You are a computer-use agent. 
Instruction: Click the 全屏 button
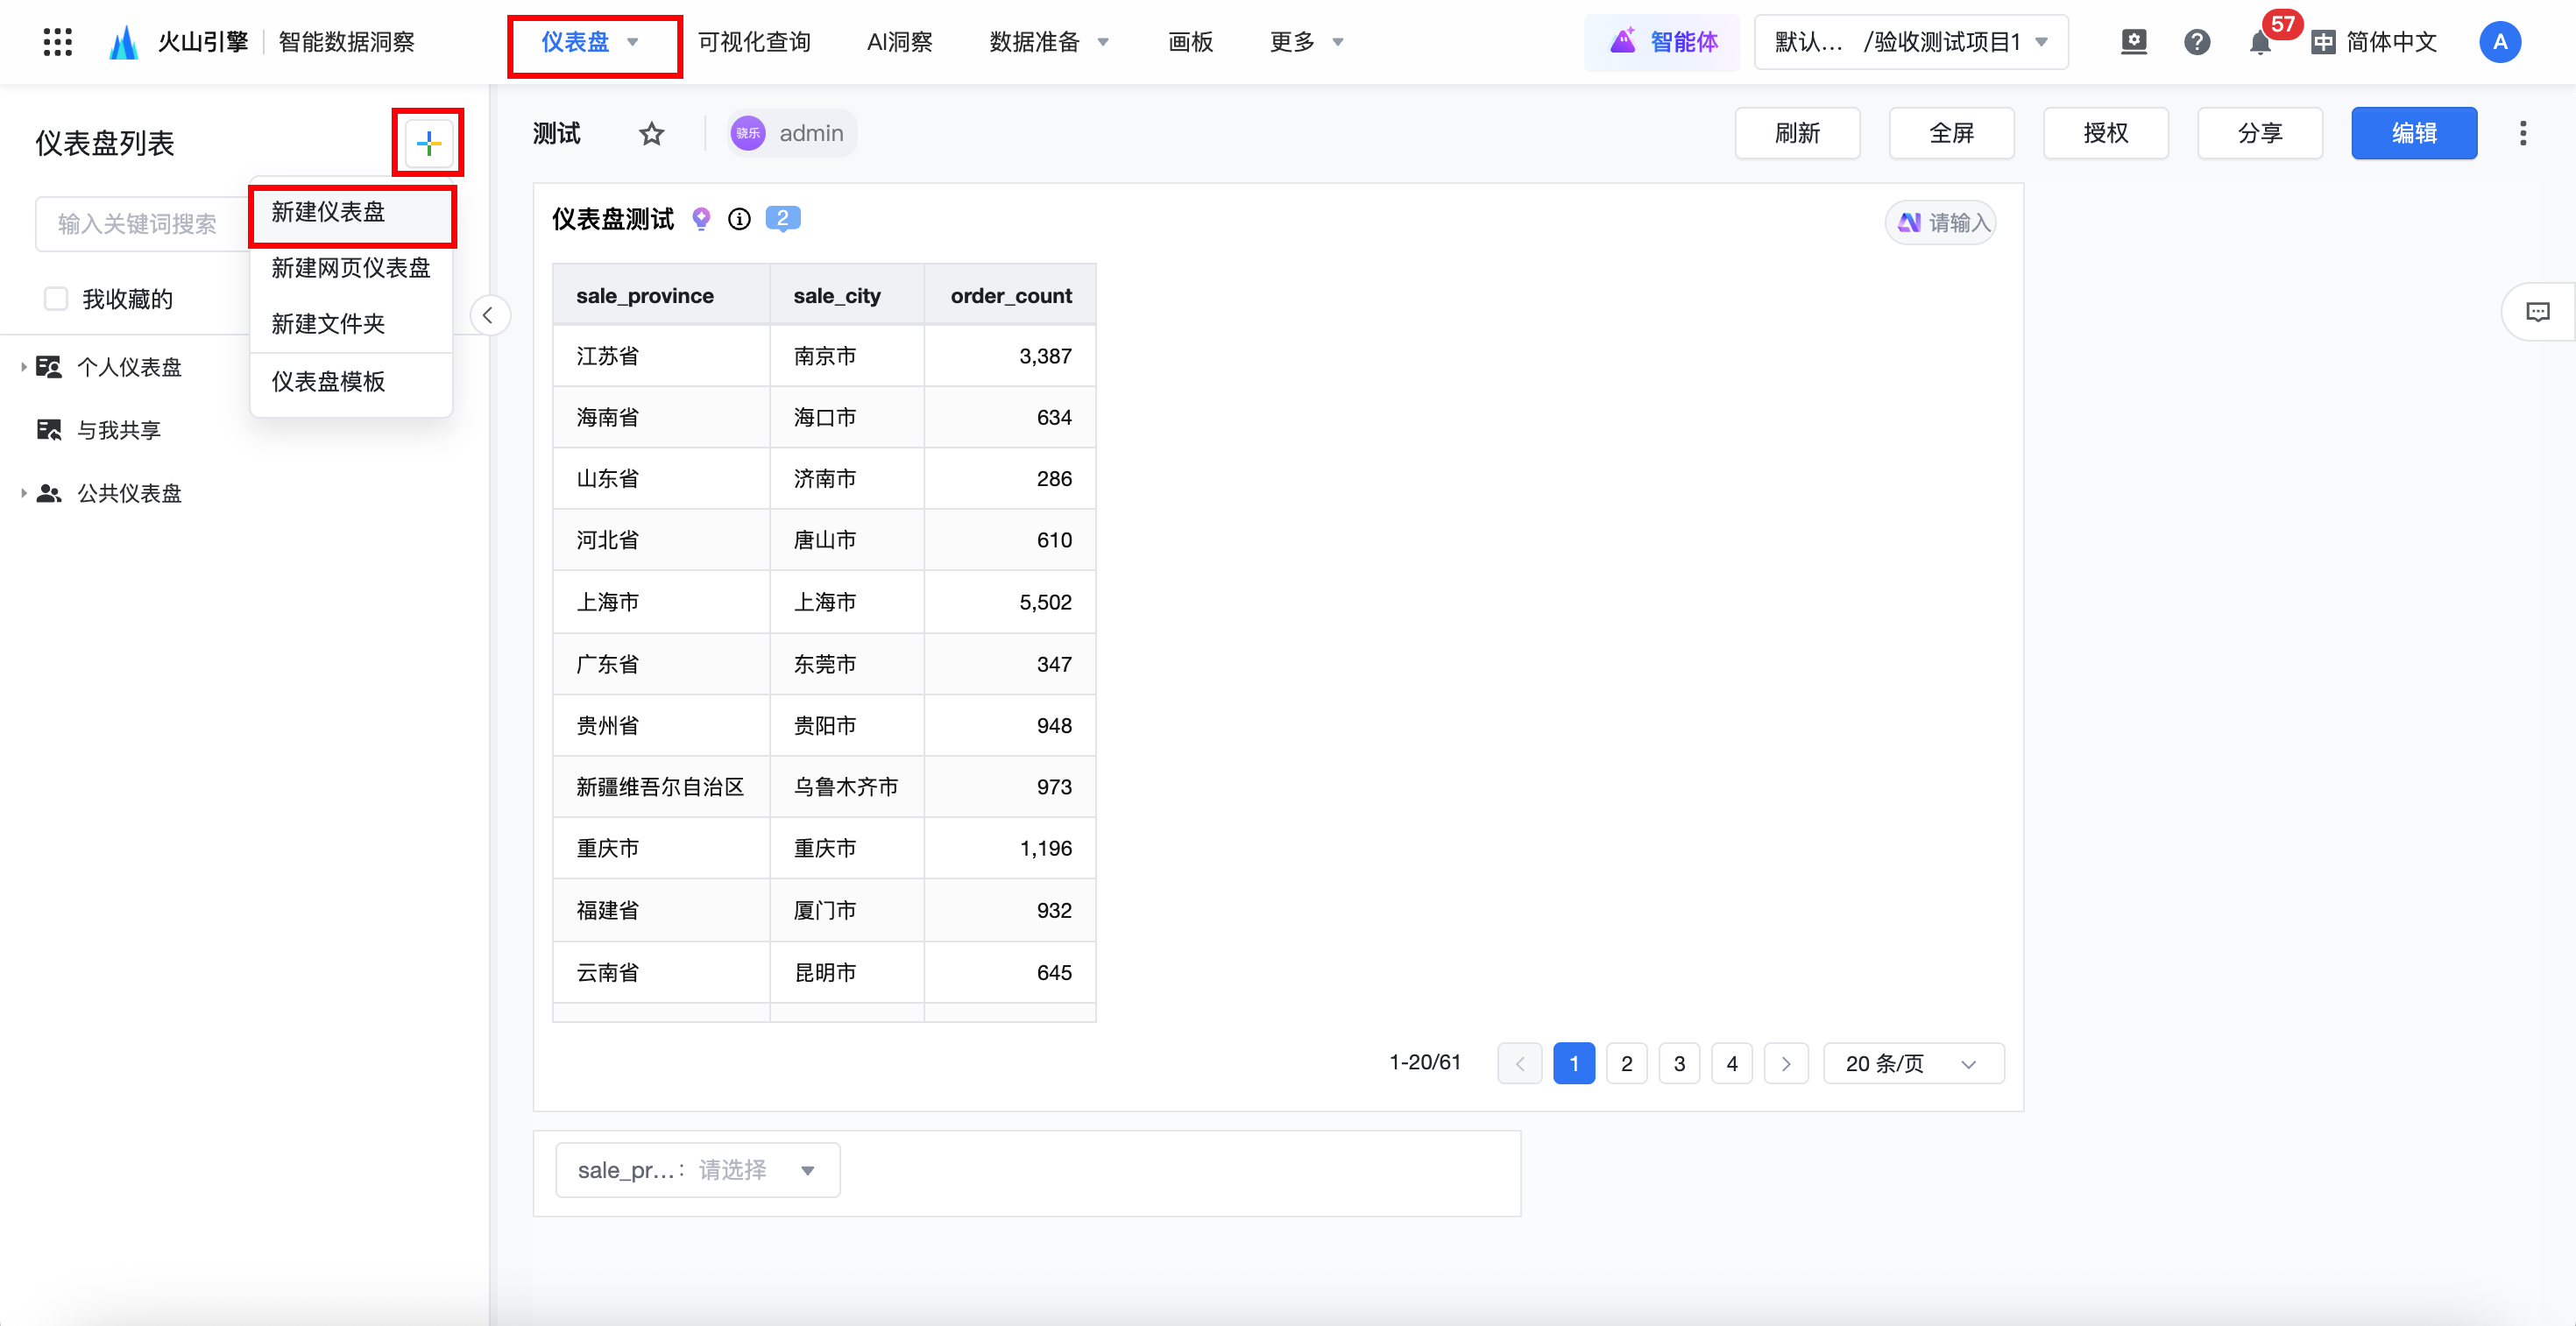pos(1950,133)
